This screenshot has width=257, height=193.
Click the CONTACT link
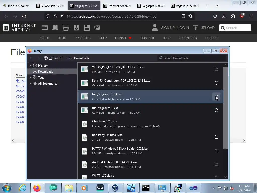[x=147, y=38]
